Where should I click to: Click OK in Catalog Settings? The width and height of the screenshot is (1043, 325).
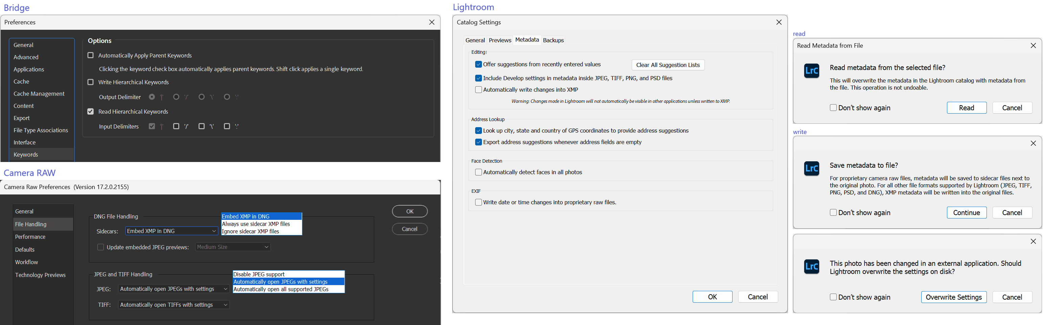pos(712,297)
